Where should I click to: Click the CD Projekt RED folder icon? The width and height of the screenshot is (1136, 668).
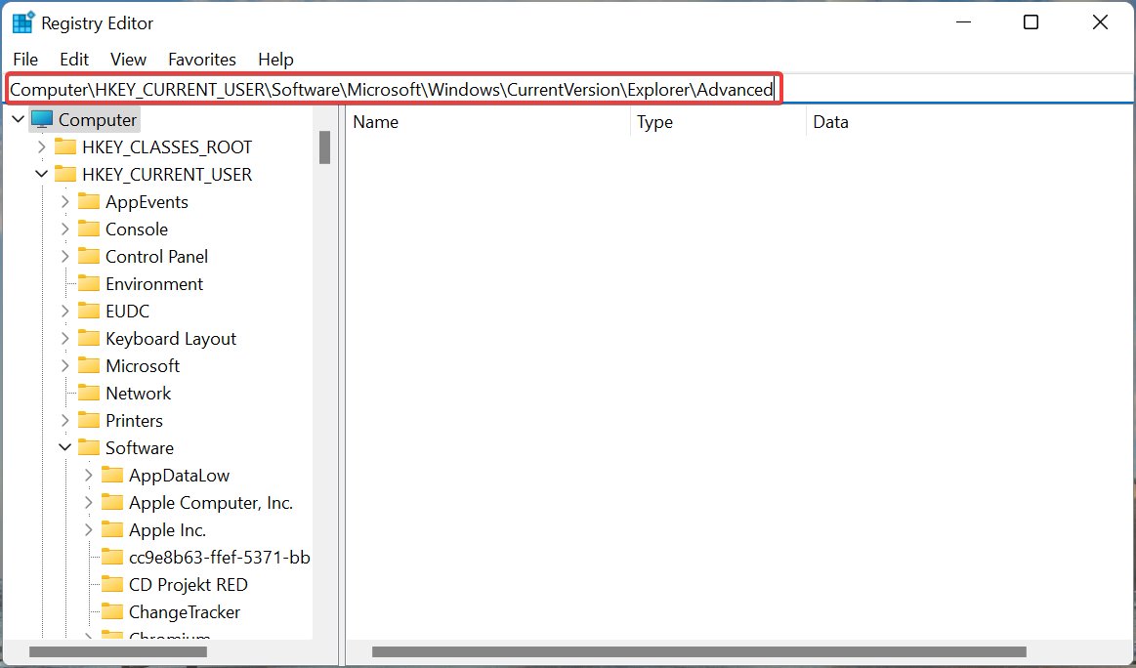tap(112, 585)
